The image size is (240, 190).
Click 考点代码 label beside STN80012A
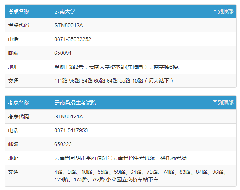(x=18, y=25)
